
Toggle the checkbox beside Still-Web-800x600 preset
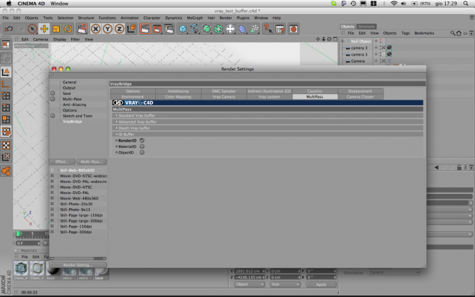click(52, 170)
